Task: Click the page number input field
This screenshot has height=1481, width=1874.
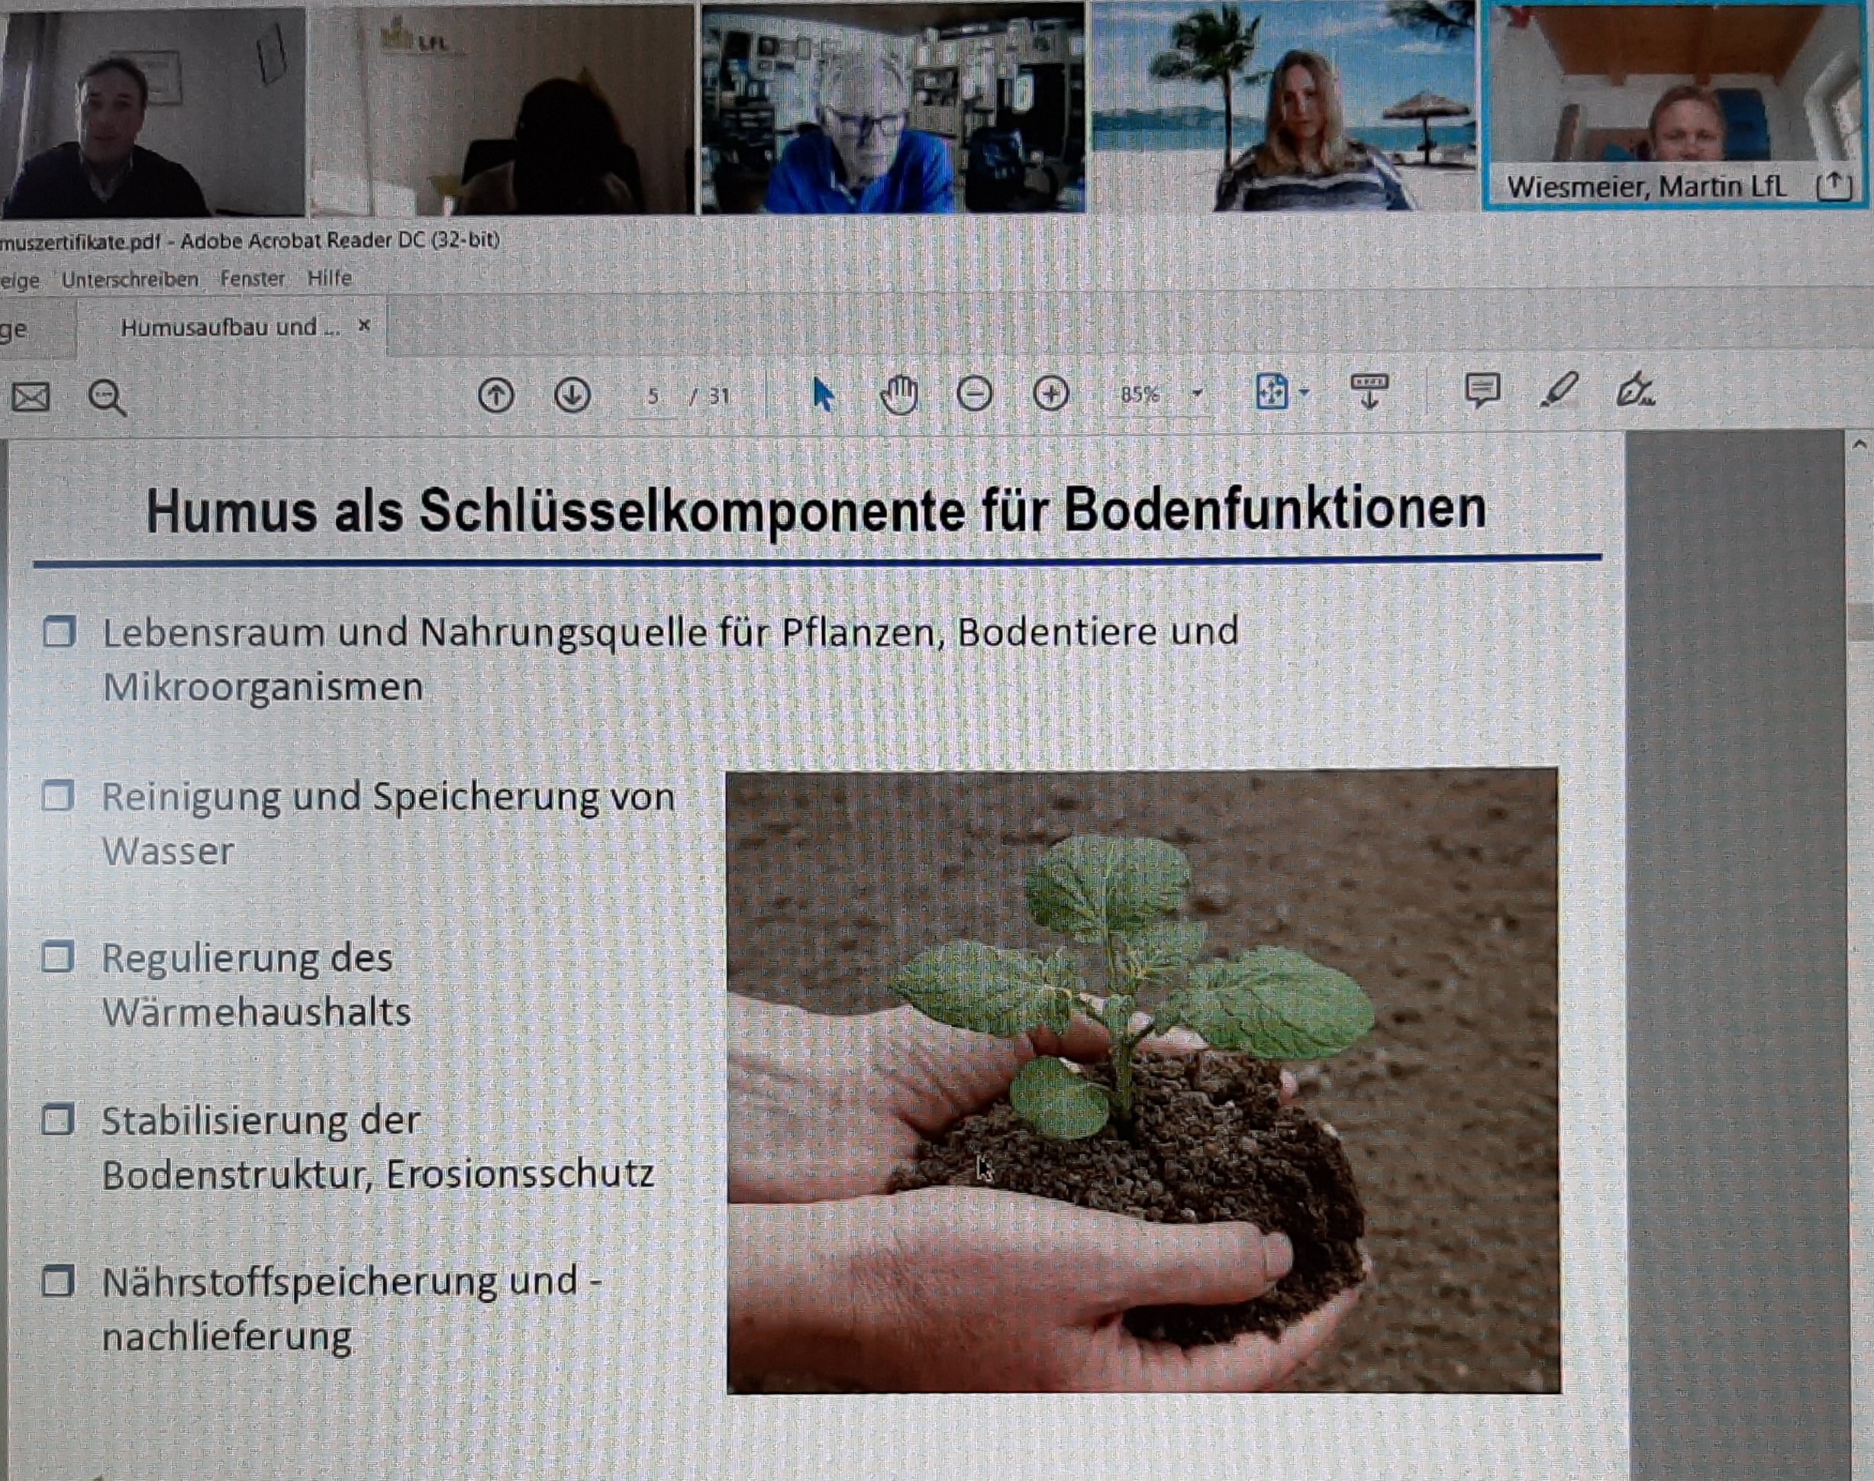Action: click(x=653, y=396)
